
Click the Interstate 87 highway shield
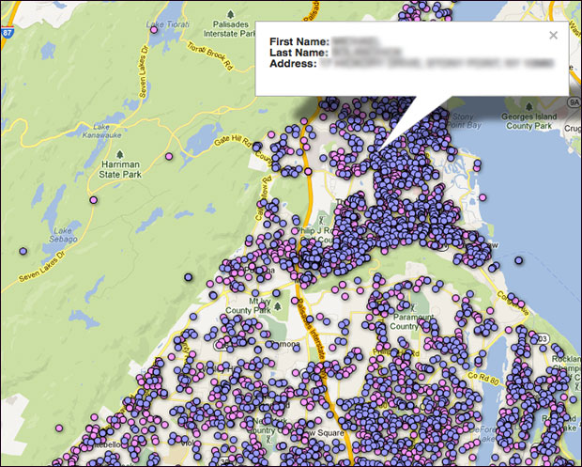[8, 33]
